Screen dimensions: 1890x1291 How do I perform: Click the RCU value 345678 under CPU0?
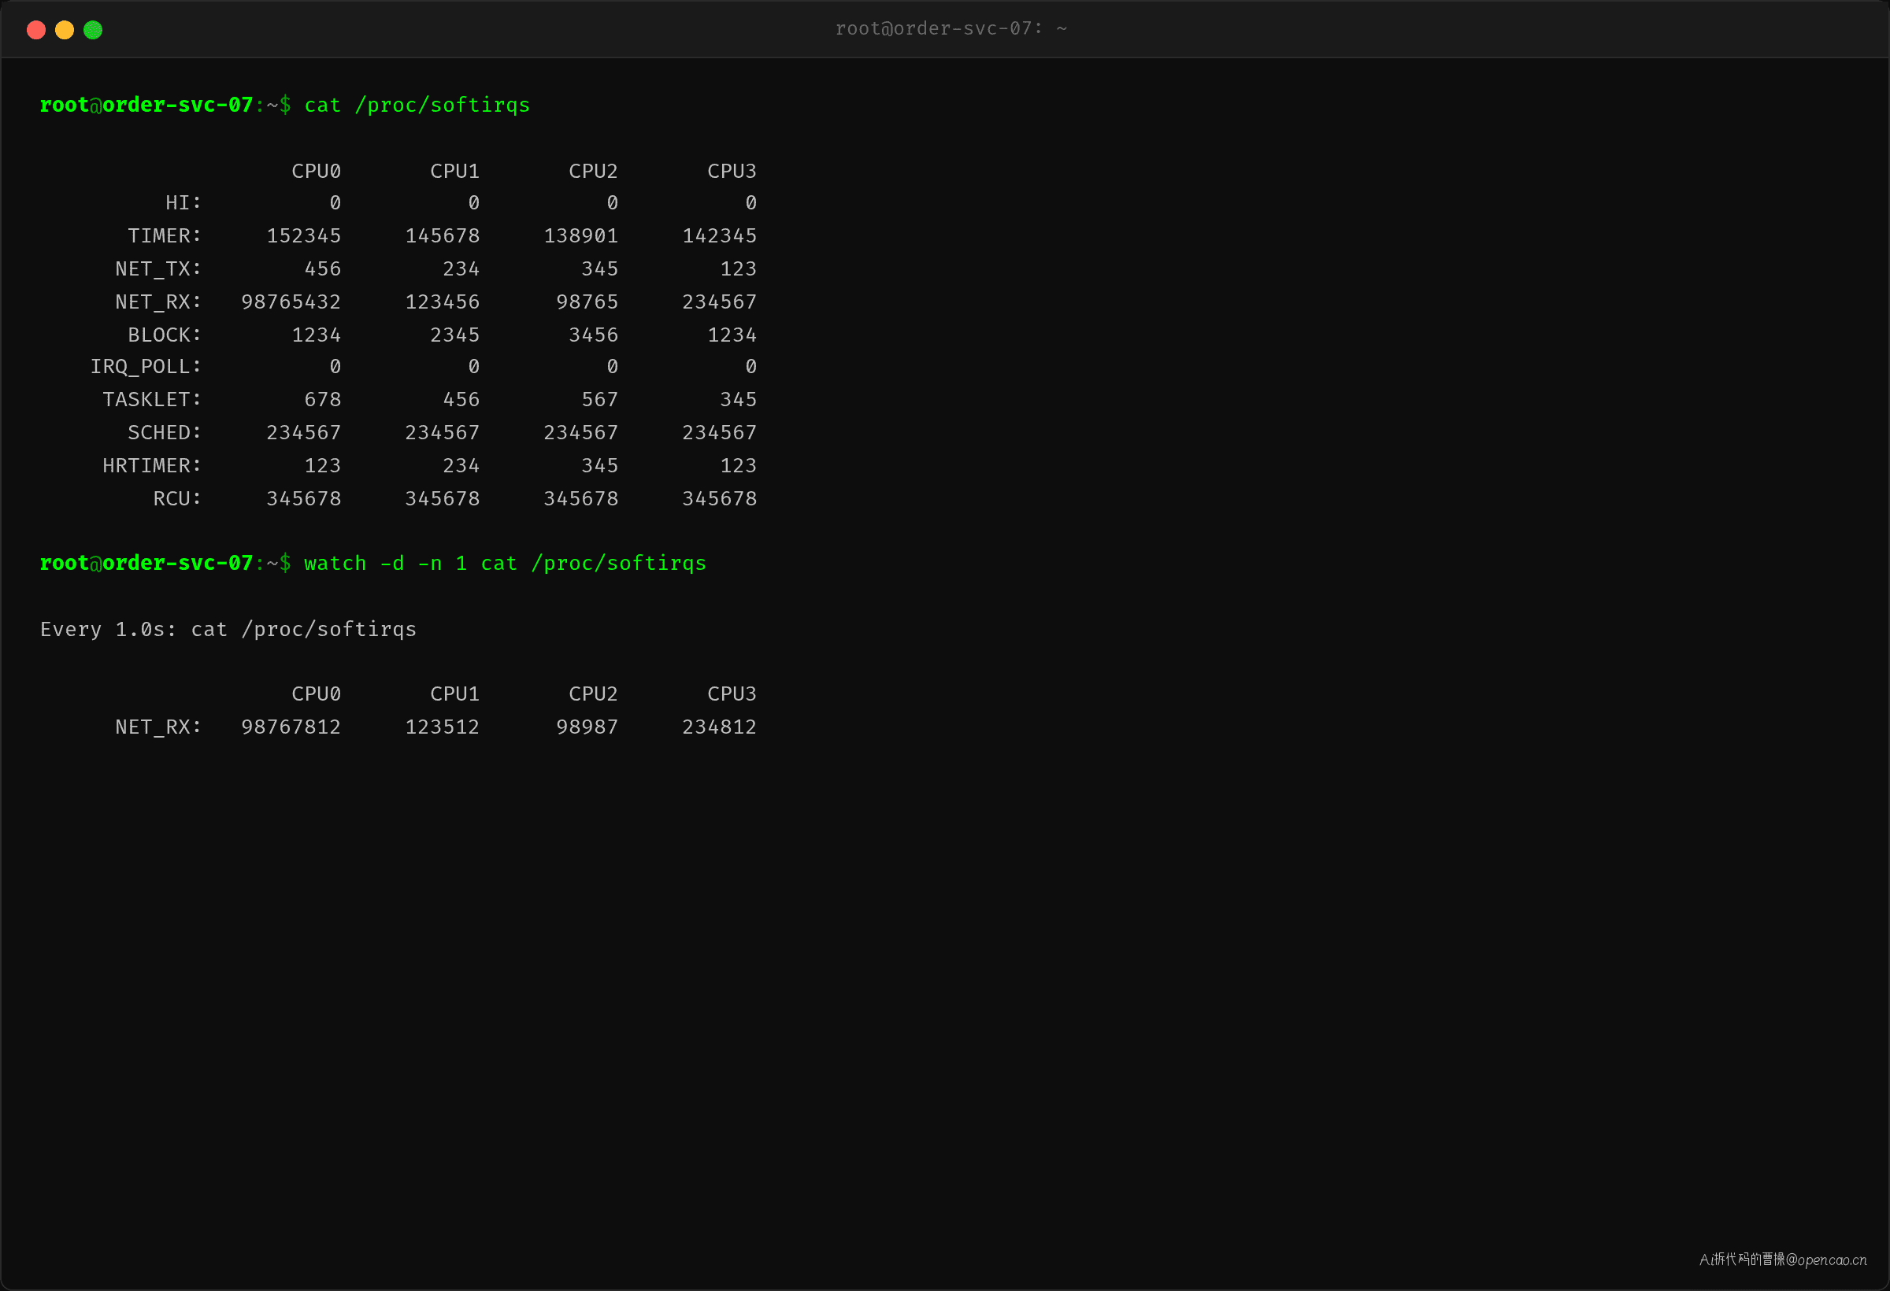point(303,499)
